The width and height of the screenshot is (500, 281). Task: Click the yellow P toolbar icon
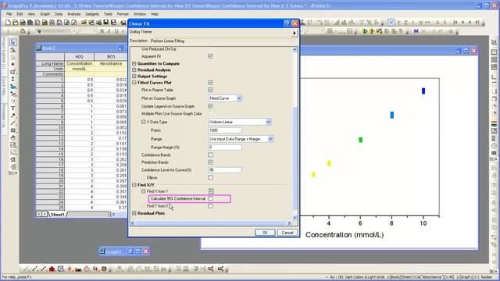click(x=365, y=31)
